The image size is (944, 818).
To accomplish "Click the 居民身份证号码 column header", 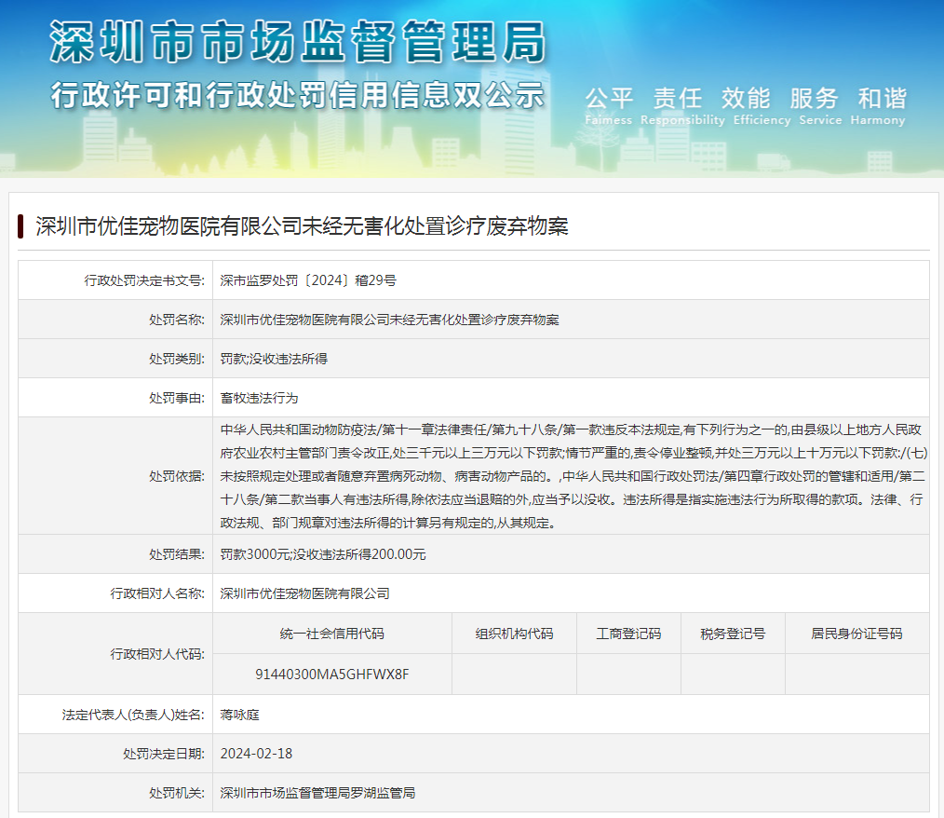I will 856,634.
